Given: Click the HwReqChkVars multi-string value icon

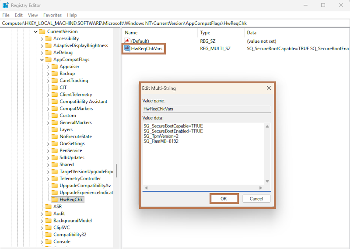Looking at the screenshot, I should (127, 49).
